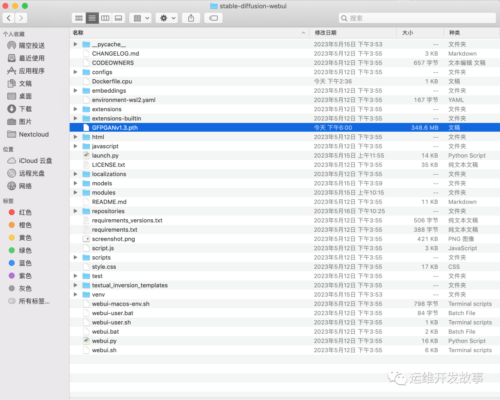The width and height of the screenshot is (500, 400).
Task: Expand the models folder
Action: pyautogui.click(x=75, y=183)
